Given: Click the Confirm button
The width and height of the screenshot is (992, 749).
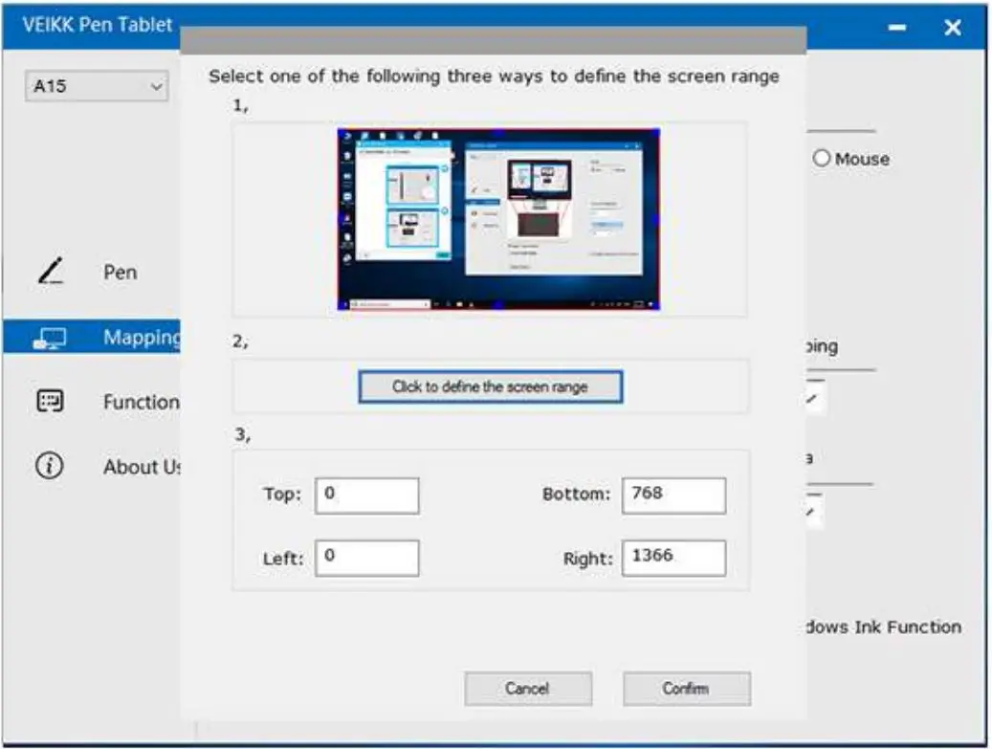Looking at the screenshot, I should (x=685, y=687).
